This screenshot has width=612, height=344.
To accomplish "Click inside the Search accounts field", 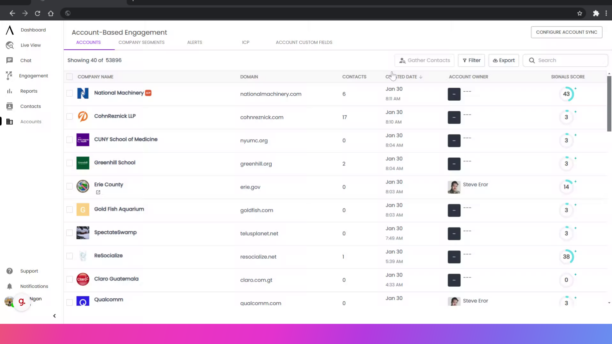I will click(565, 60).
